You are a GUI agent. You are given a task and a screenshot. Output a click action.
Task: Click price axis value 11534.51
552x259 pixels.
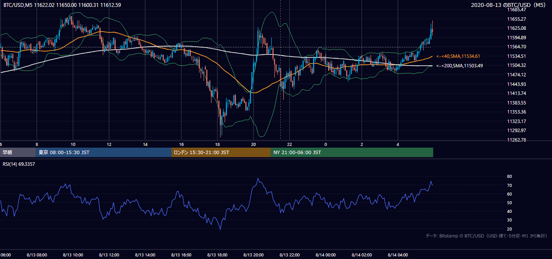(517, 56)
